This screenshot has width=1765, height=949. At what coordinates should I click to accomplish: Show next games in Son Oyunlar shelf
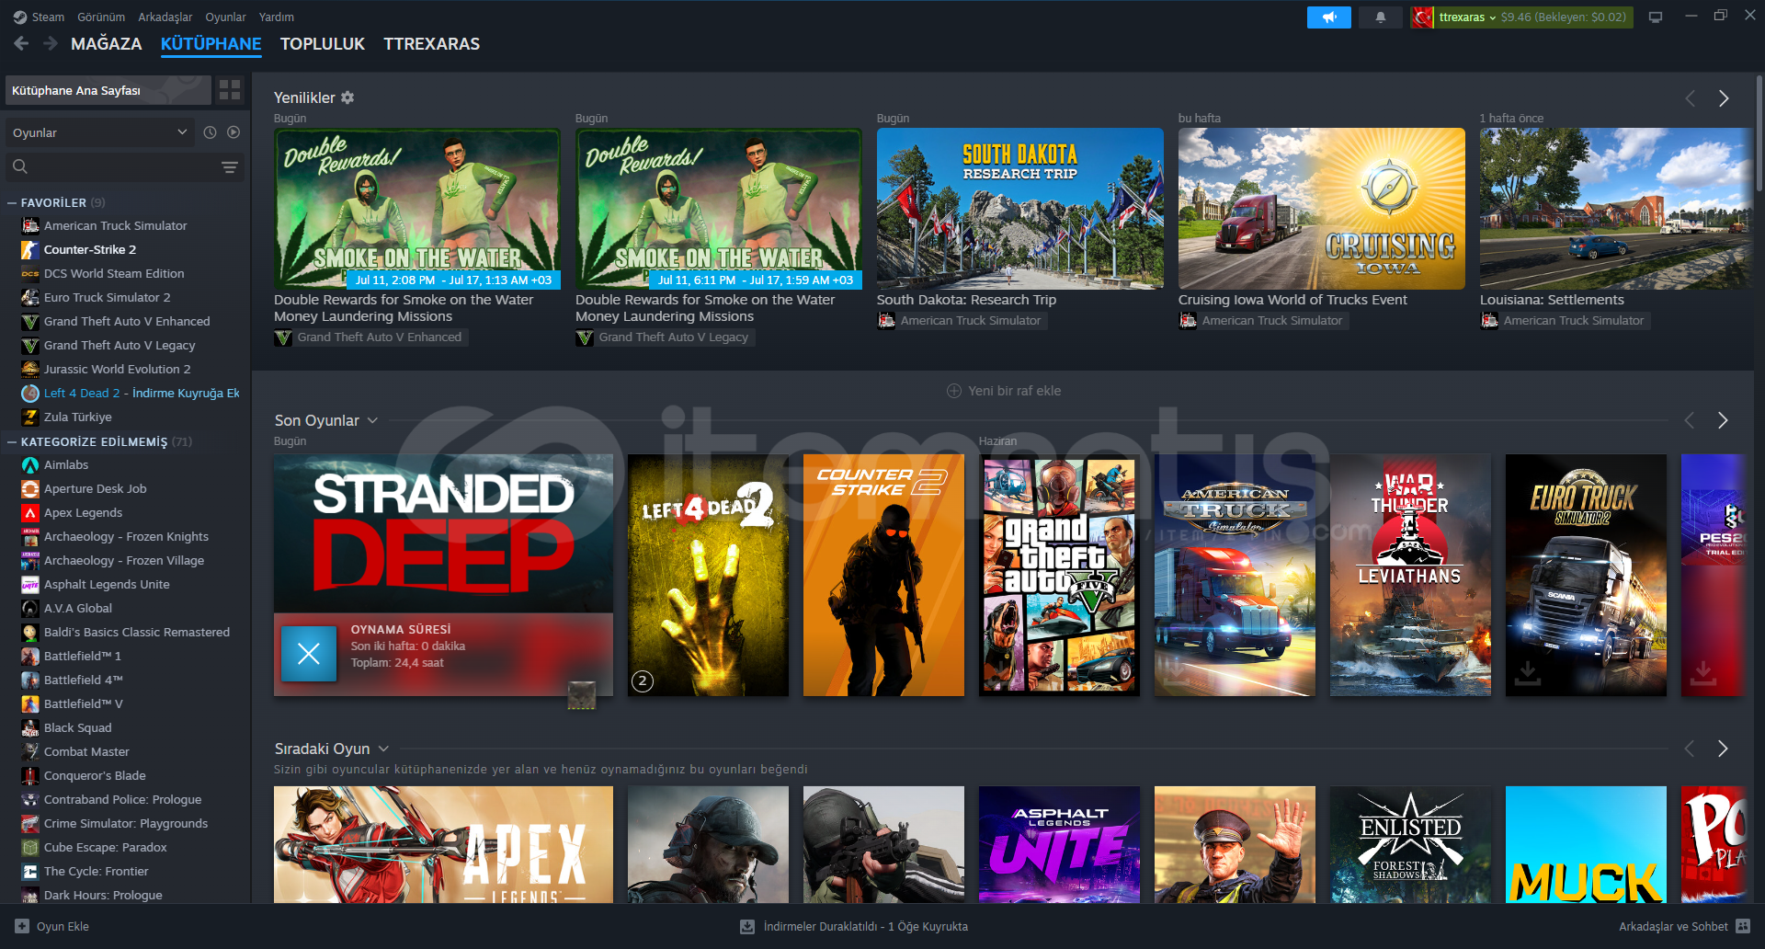[1724, 420]
